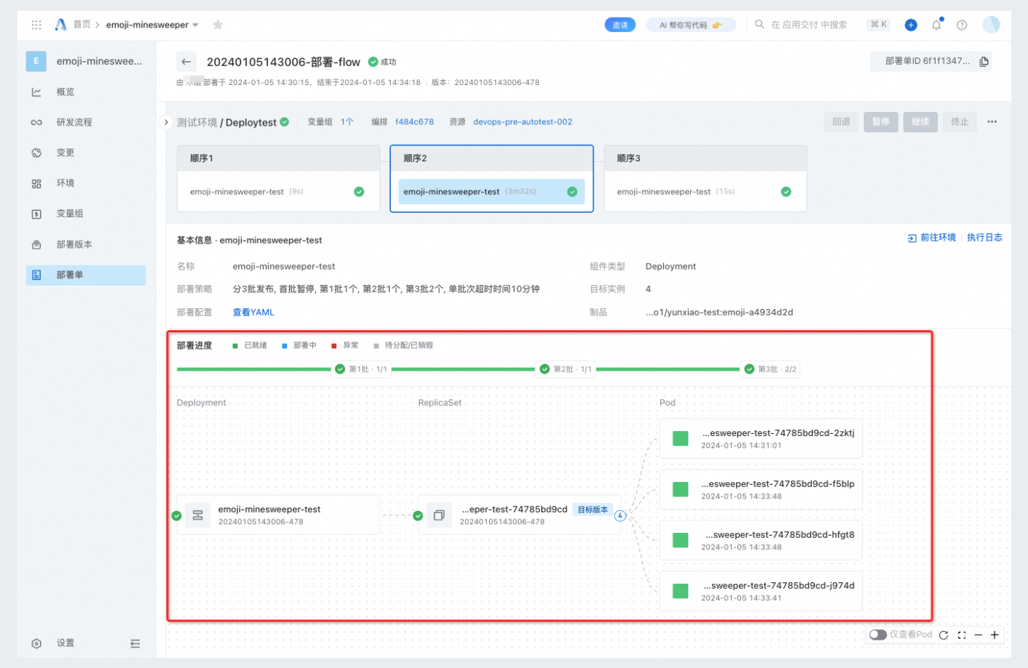Click the ReplicaSet copy-stack icon
The height and width of the screenshot is (668, 1028).
point(439,515)
